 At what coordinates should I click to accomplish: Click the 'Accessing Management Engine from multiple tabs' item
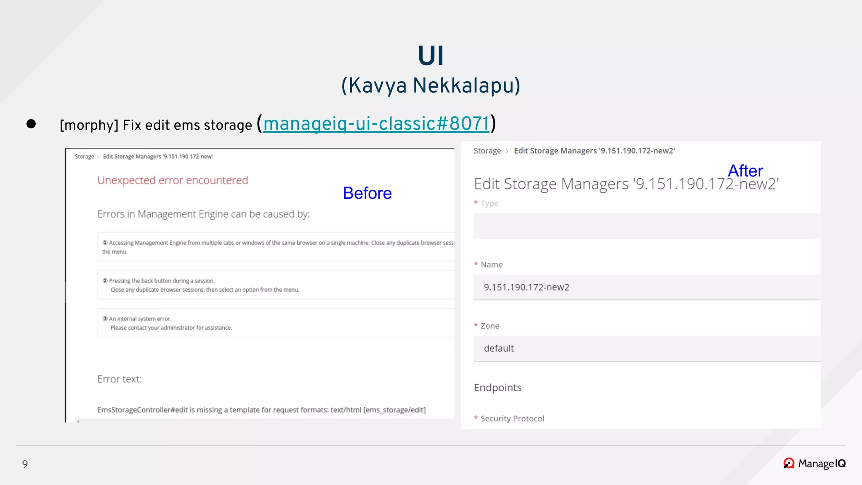(x=276, y=247)
